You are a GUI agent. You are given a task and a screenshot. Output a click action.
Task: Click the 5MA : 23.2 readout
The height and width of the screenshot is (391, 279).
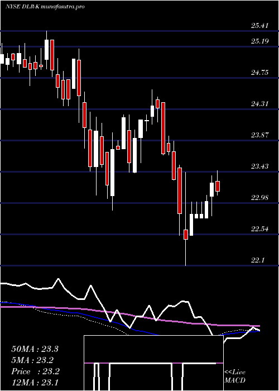click(x=32, y=360)
